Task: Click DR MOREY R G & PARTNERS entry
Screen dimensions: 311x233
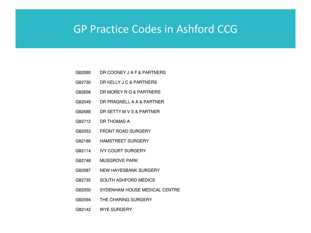Action: point(130,92)
